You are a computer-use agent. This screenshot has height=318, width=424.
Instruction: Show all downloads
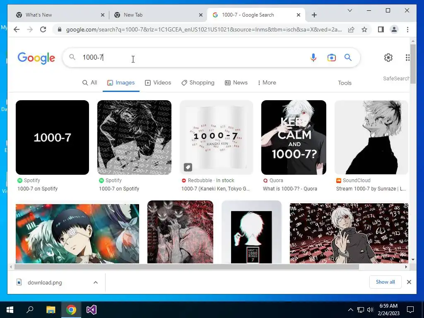(x=385, y=282)
